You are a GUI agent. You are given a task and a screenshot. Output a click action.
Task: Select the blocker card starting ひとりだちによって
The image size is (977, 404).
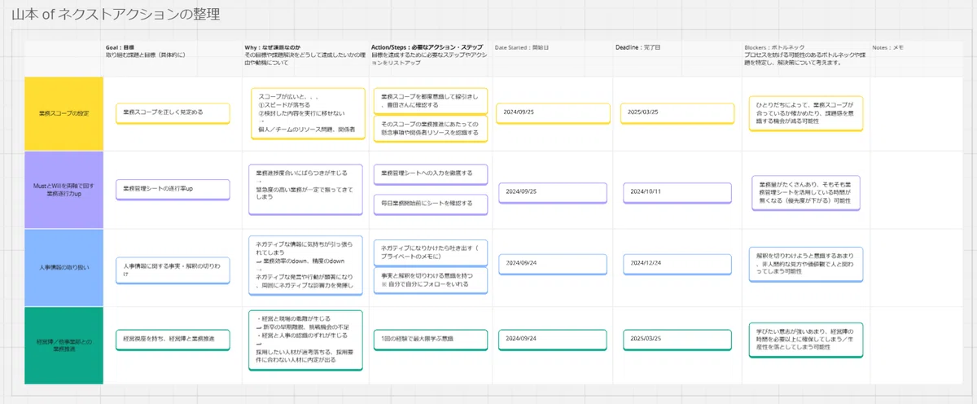pos(806,113)
